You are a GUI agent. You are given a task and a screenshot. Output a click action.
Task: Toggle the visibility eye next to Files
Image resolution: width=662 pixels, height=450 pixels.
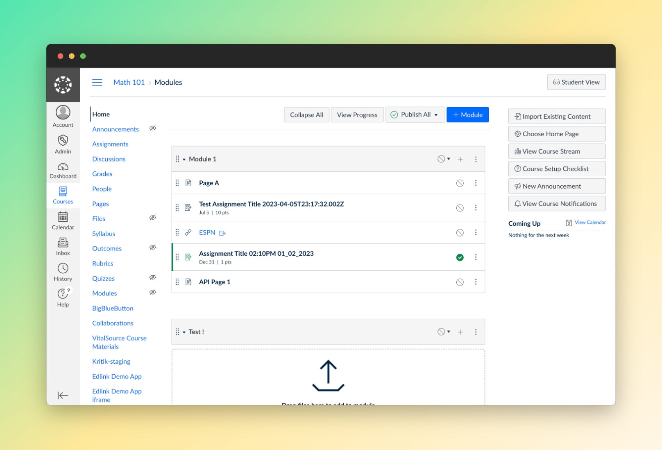[x=152, y=217]
